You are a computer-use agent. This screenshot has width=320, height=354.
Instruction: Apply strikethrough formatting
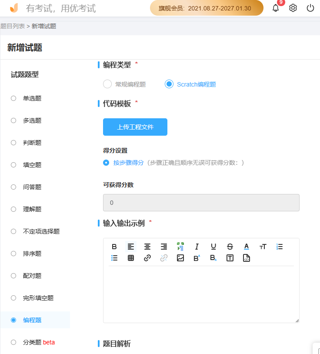pyautogui.click(x=230, y=247)
